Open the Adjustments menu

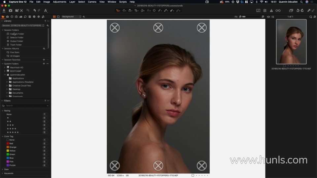click(x=59, y=2)
